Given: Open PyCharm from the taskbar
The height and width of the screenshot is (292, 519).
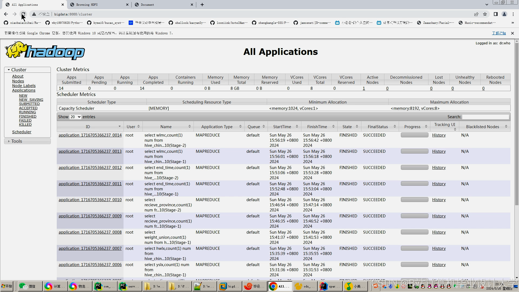Looking at the screenshot, I should point(105,286).
